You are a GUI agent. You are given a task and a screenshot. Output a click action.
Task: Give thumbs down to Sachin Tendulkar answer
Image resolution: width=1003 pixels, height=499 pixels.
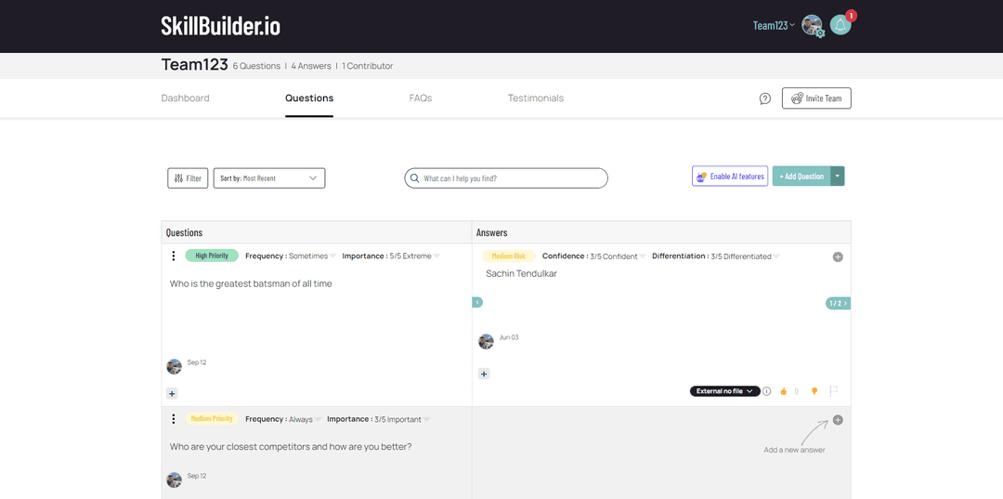[x=814, y=391]
